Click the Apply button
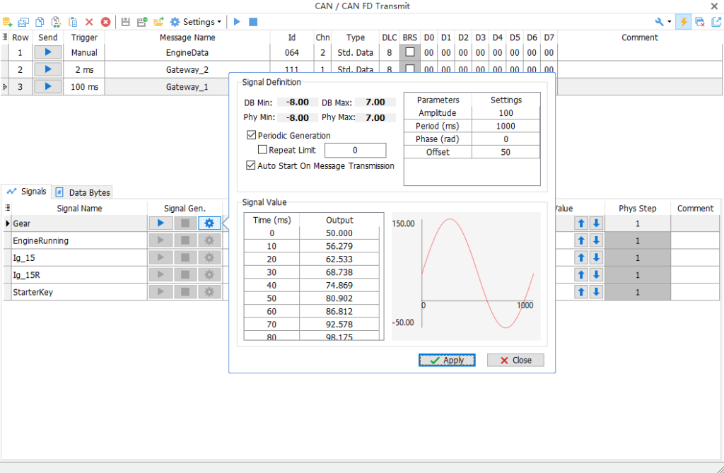Image resolution: width=724 pixels, height=473 pixels. 447,360
